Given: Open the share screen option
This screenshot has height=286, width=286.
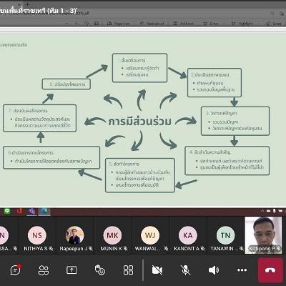Looking at the screenshot, I should (71, 270).
